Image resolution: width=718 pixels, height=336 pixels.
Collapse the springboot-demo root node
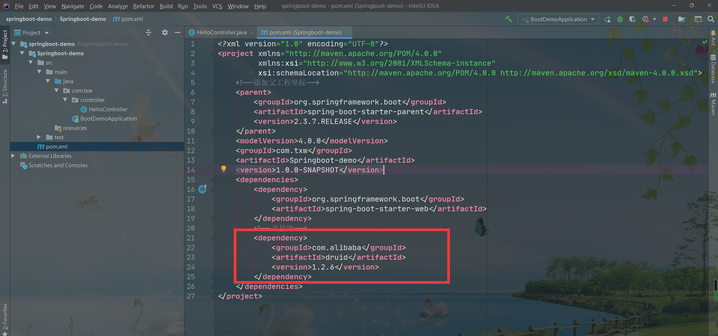[13, 44]
